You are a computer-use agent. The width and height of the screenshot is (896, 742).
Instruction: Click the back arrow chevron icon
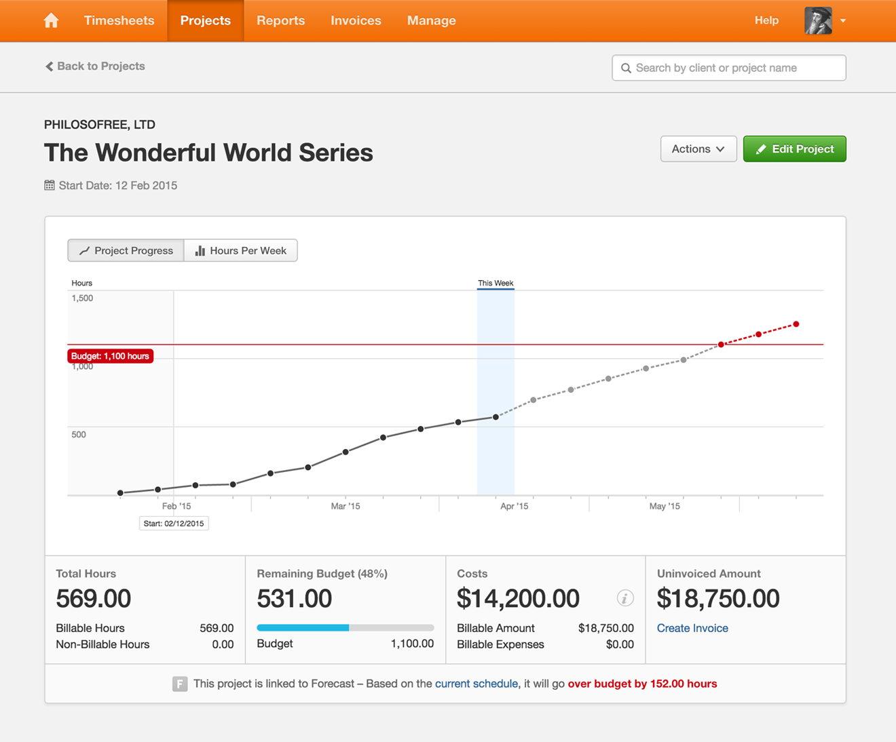(x=49, y=66)
